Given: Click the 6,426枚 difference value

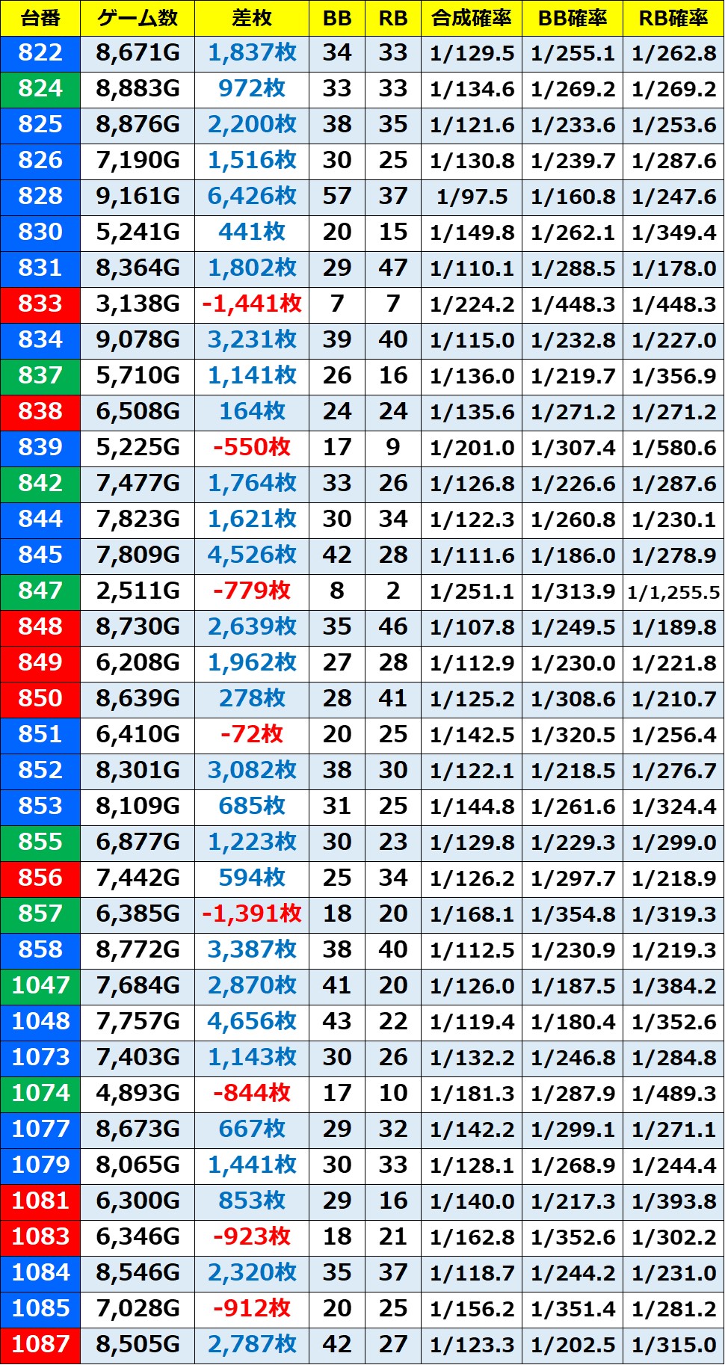Looking at the screenshot, I should (x=252, y=197).
